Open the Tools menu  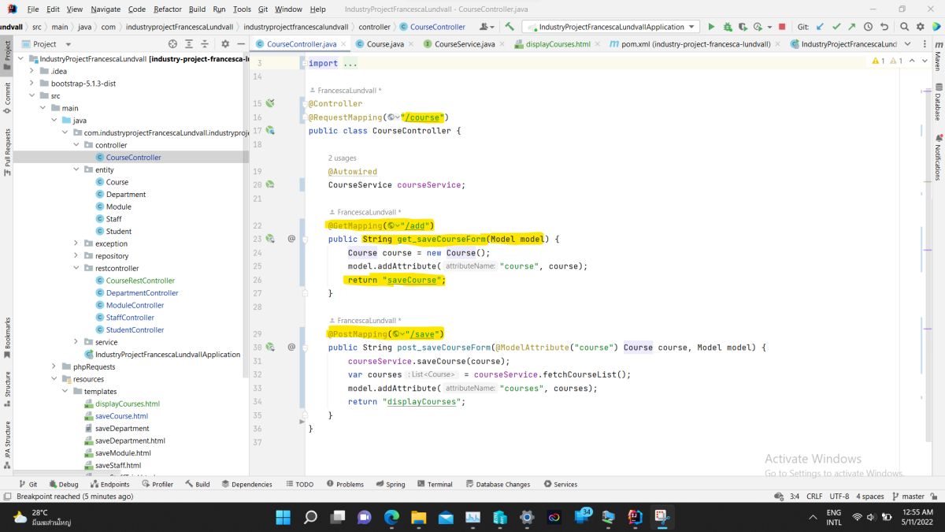tap(242, 9)
